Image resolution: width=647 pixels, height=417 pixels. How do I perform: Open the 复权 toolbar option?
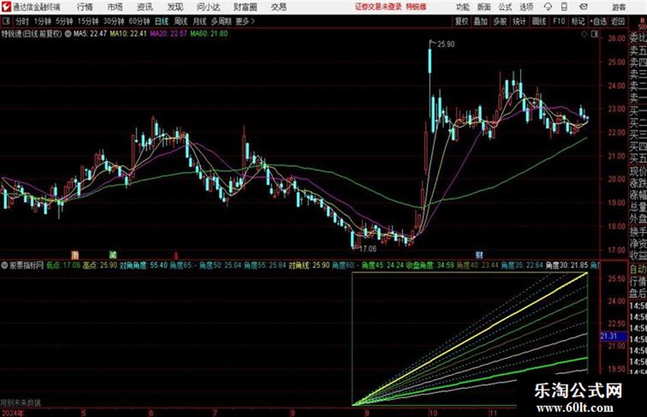tap(461, 21)
